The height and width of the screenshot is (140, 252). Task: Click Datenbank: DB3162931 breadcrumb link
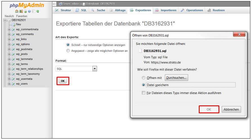(100, 4)
